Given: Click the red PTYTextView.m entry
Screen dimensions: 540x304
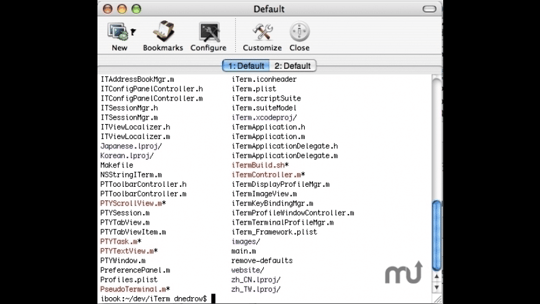Looking at the screenshot, I should tap(127, 251).
